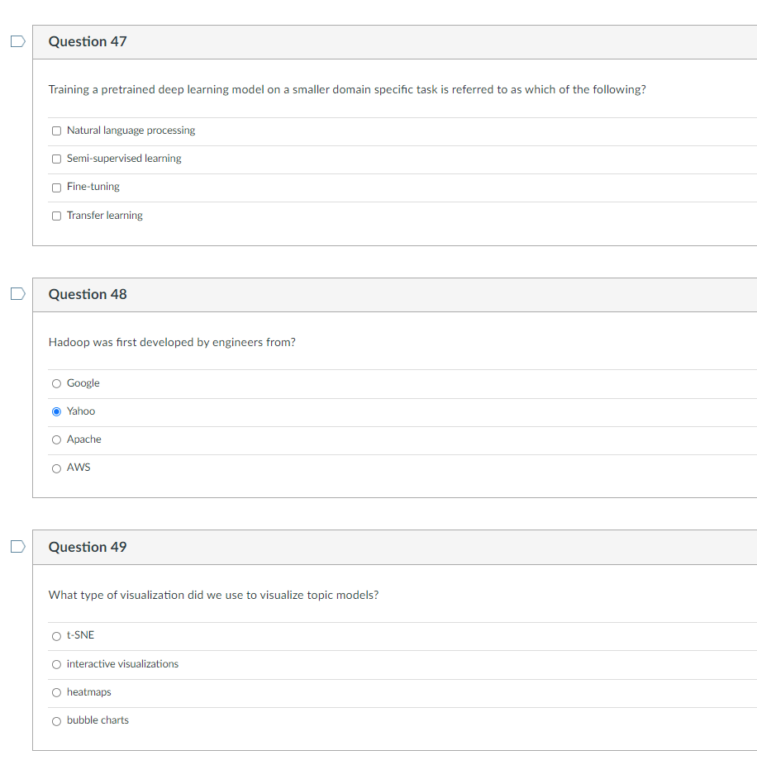Select AWS as the answer

tap(56, 468)
